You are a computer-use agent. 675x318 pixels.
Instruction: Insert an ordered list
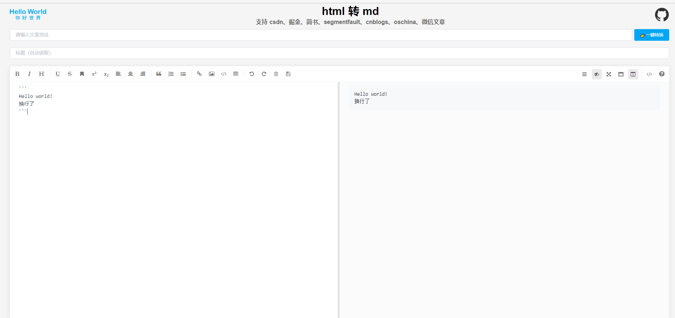point(171,74)
